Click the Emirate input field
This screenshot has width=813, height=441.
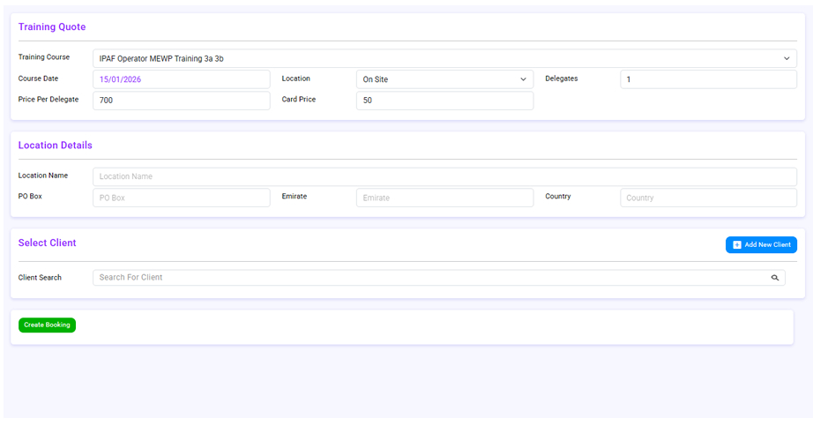444,198
